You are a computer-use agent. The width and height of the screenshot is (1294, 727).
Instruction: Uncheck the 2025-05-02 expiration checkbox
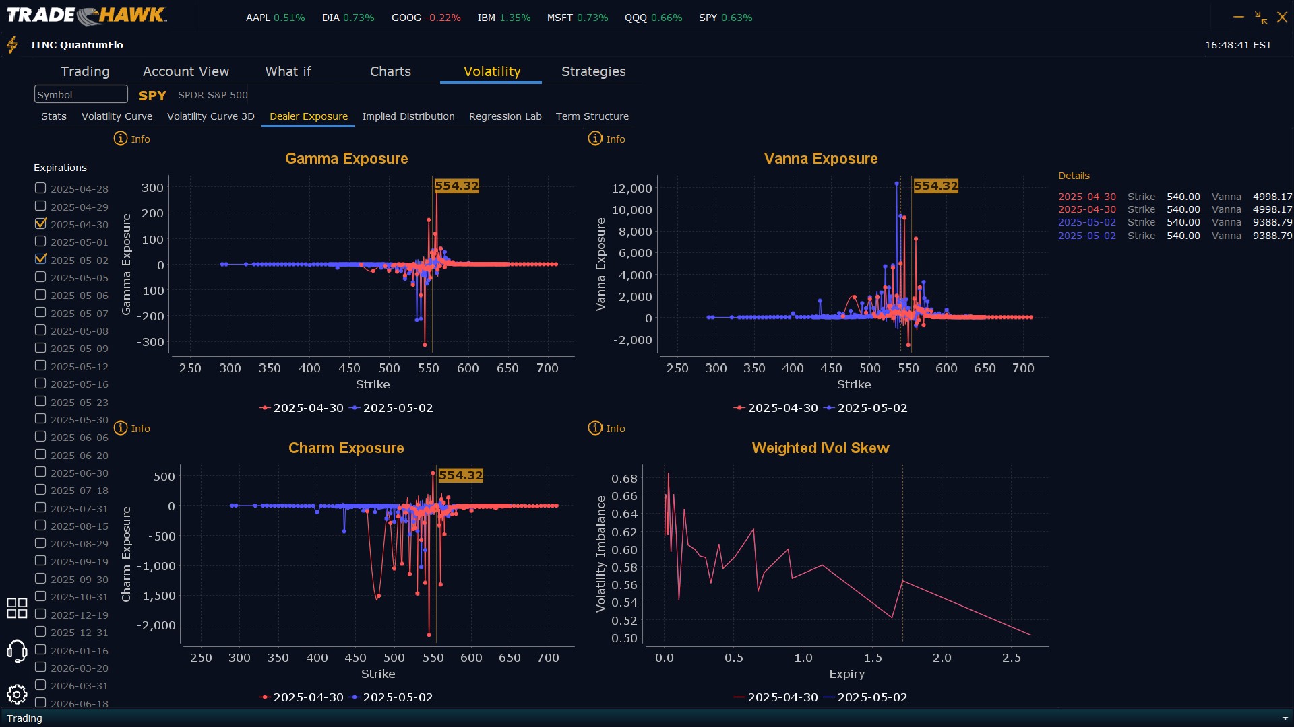point(41,259)
